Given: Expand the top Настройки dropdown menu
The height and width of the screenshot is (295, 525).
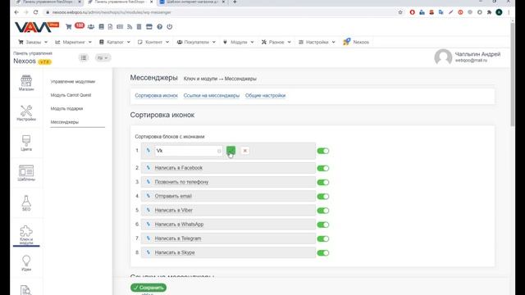Looking at the screenshot, I should 317,42.
